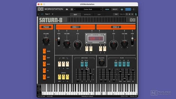176x99 pixels.
Task: Click the filter VEL slider
Action: (133, 70)
